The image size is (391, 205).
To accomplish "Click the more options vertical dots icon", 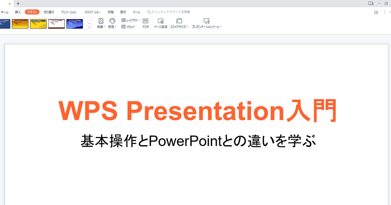I will click(385, 12).
